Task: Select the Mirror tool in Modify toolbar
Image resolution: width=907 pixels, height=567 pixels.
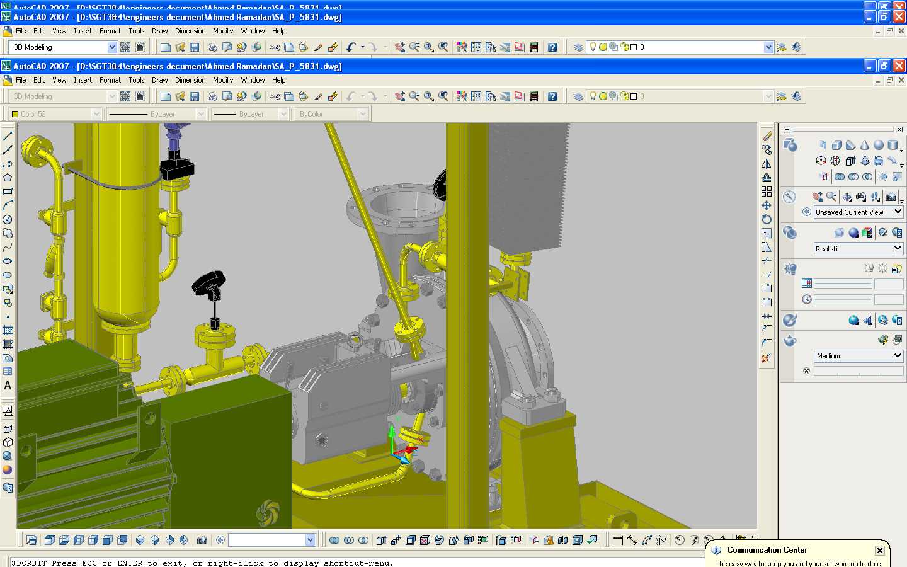Action: click(x=767, y=164)
